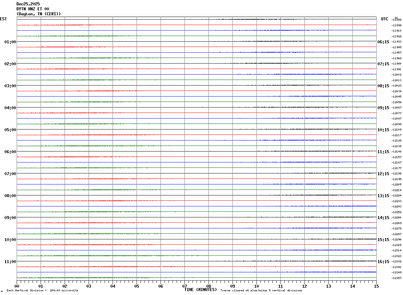The width and height of the screenshot is (403, 295).
Task: Click the DC offset value -12117
Action: pos(396,135)
